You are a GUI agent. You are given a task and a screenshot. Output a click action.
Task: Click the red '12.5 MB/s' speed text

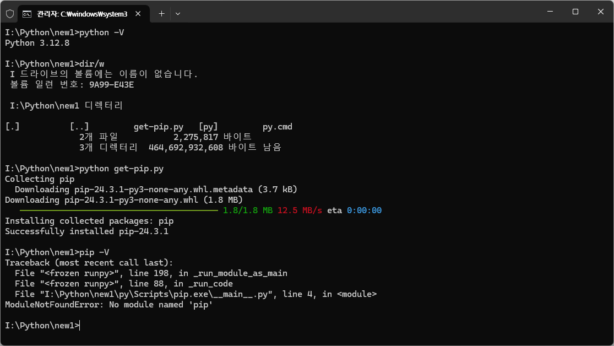300,210
